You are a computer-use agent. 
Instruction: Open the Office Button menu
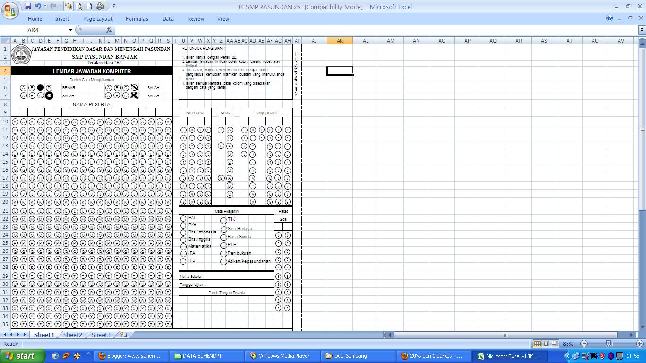[9, 10]
